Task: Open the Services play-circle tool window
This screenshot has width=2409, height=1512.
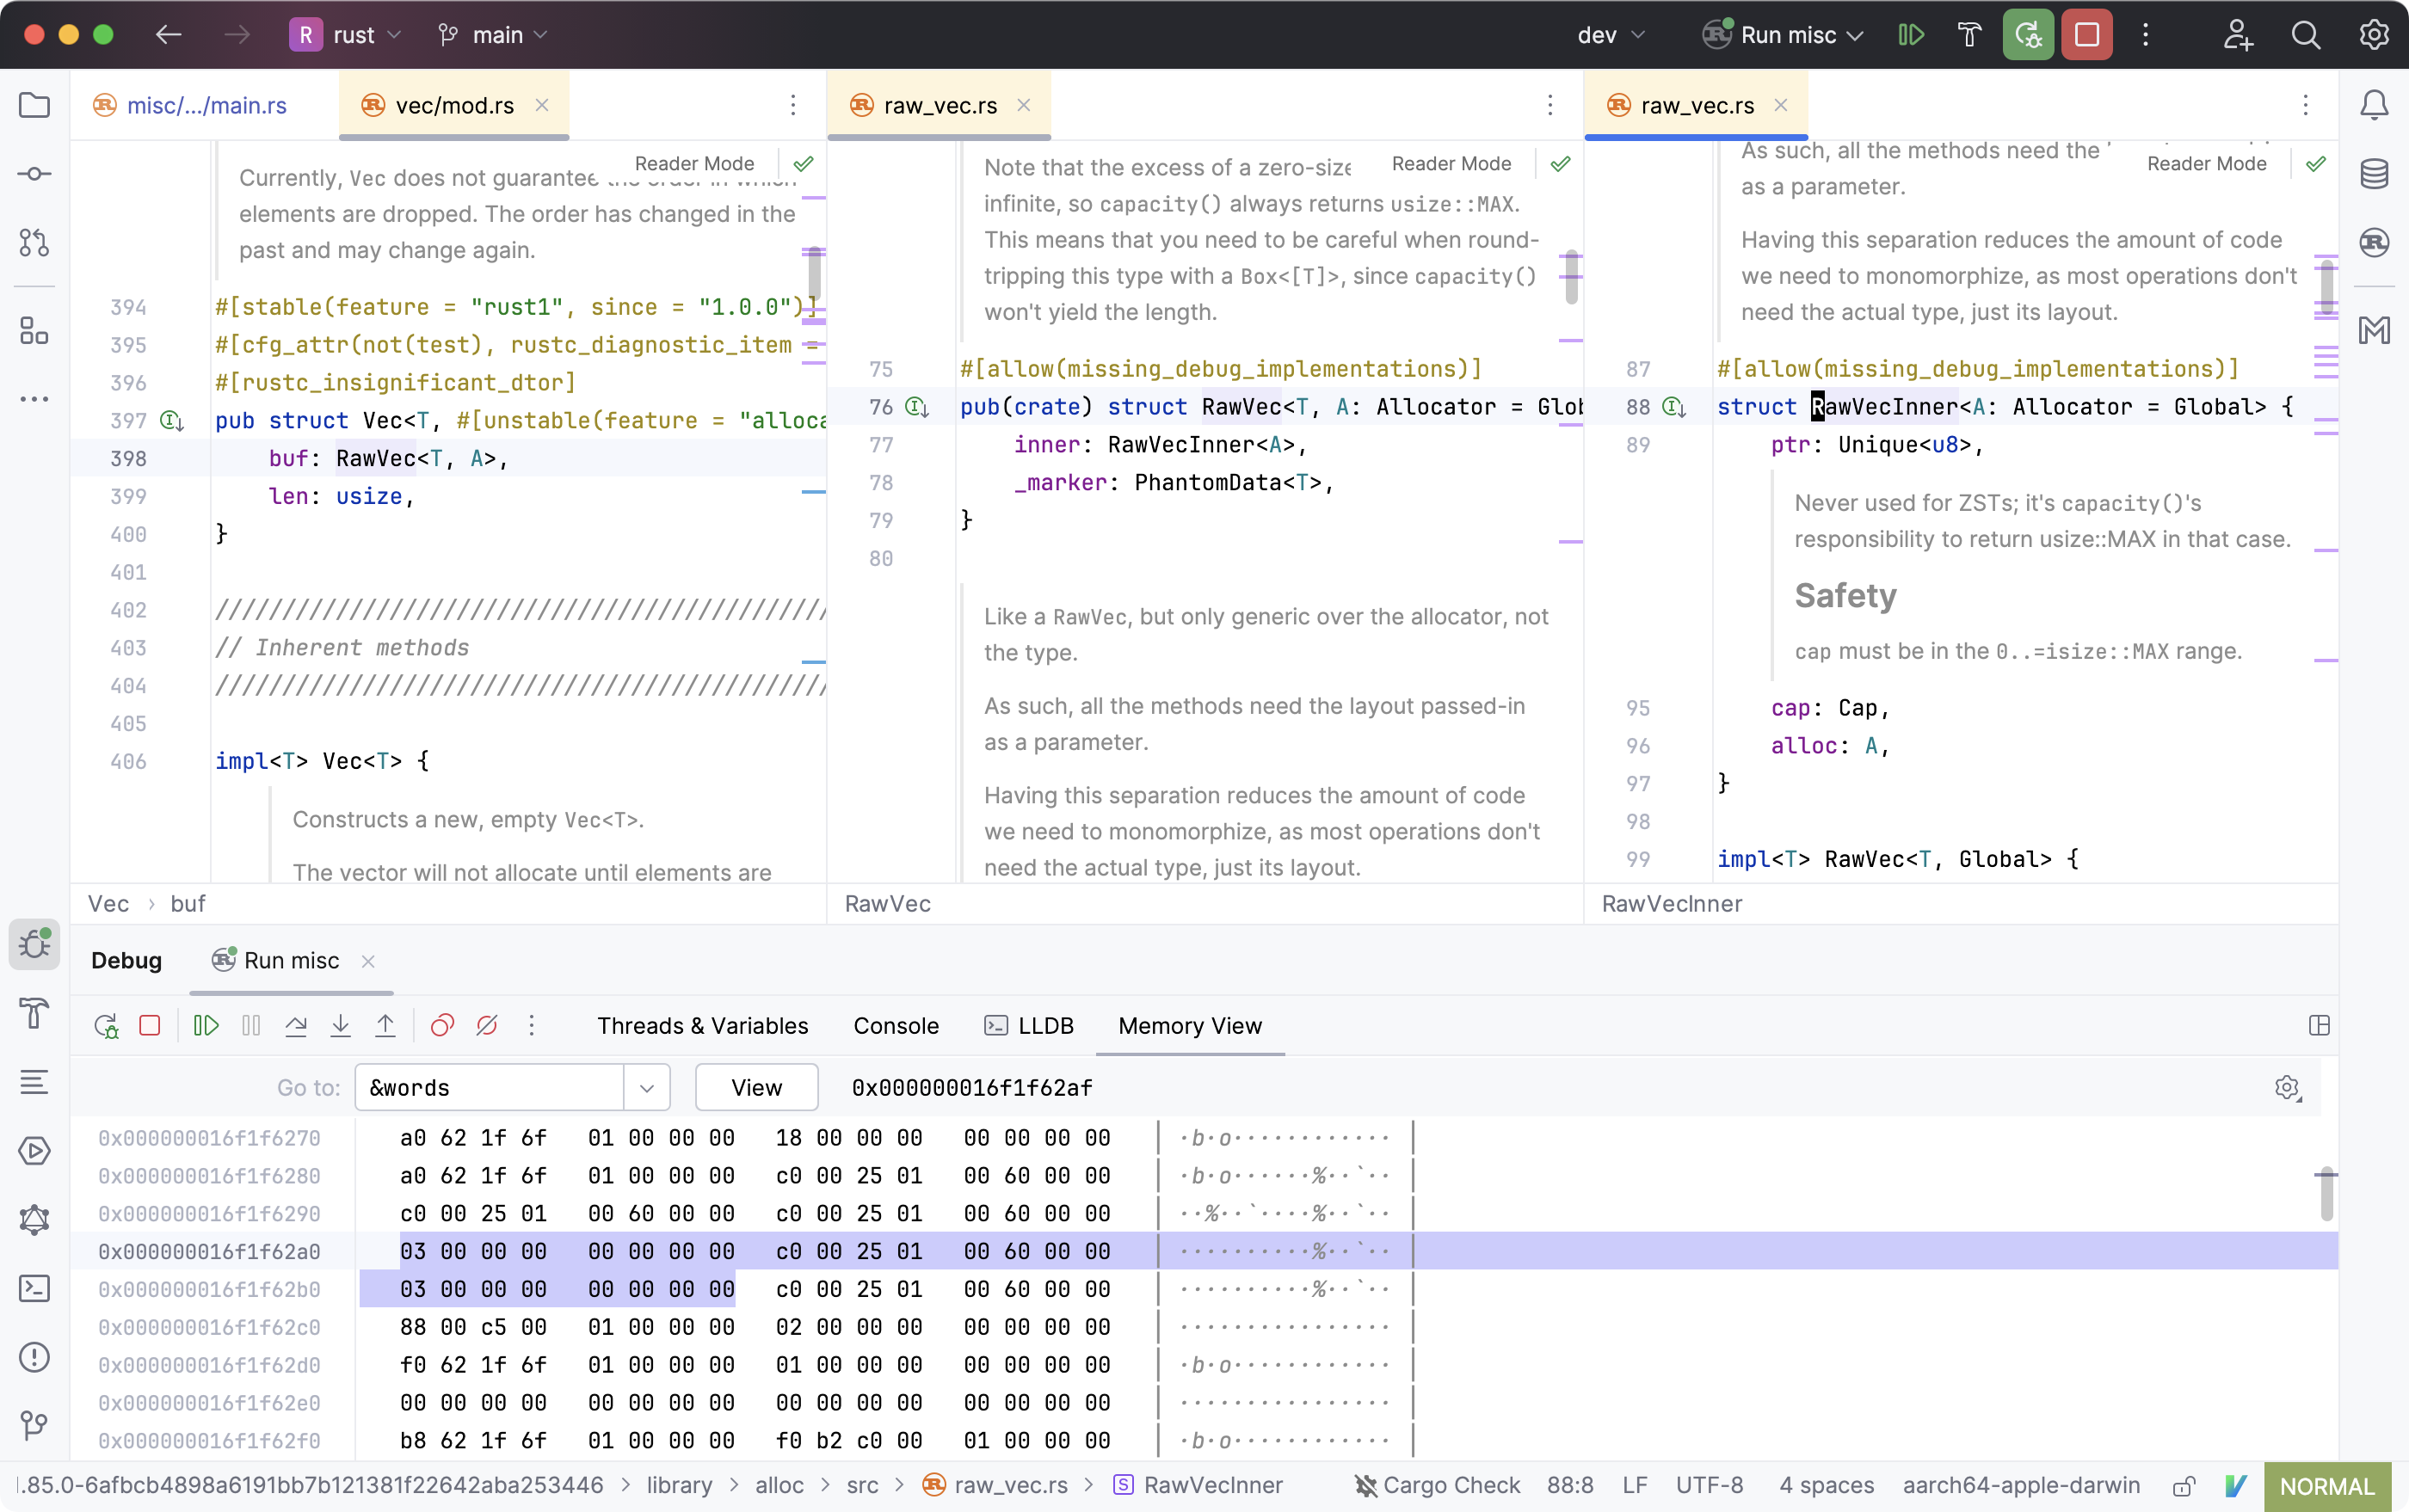Action: 34,1151
